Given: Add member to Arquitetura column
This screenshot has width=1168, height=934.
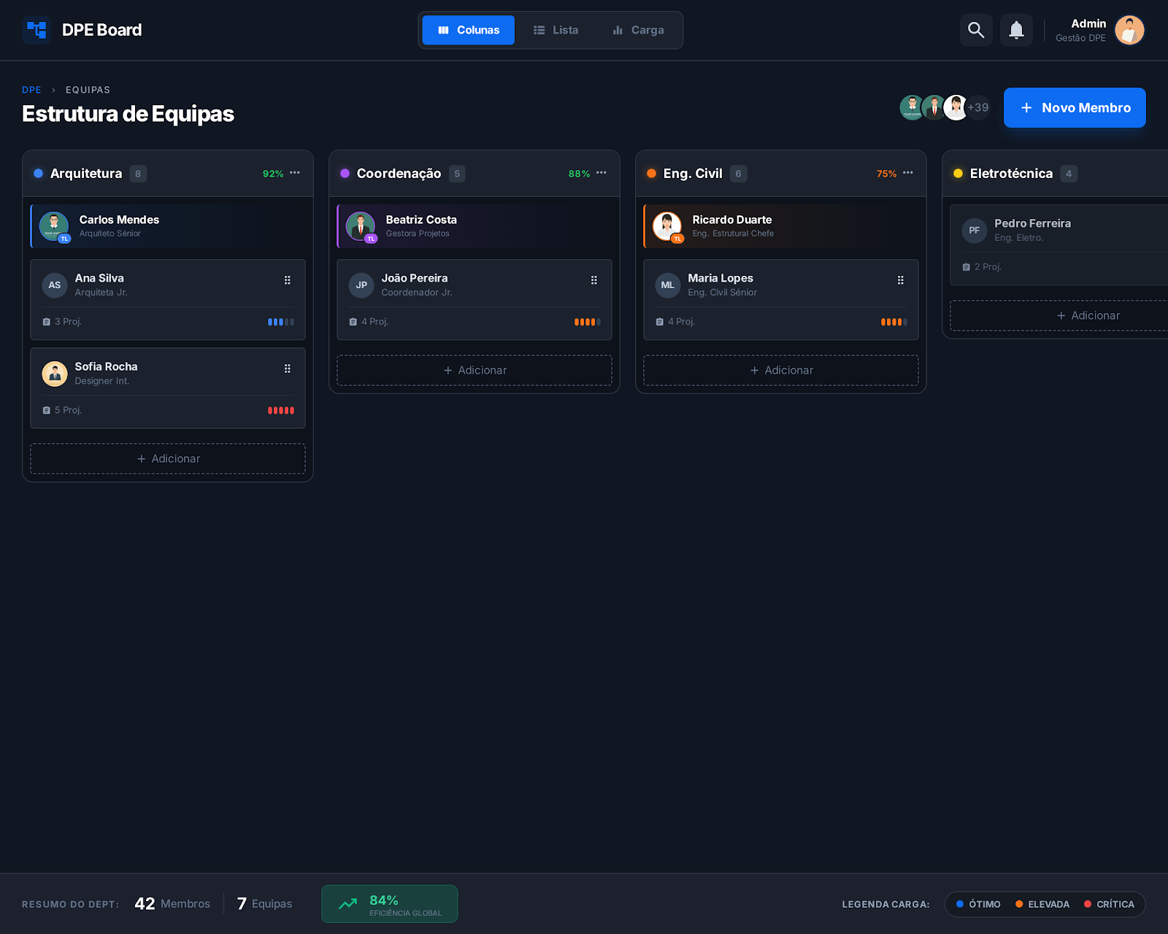Looking at the screenshot, I should pyautogui.click(x=168, y=459).
